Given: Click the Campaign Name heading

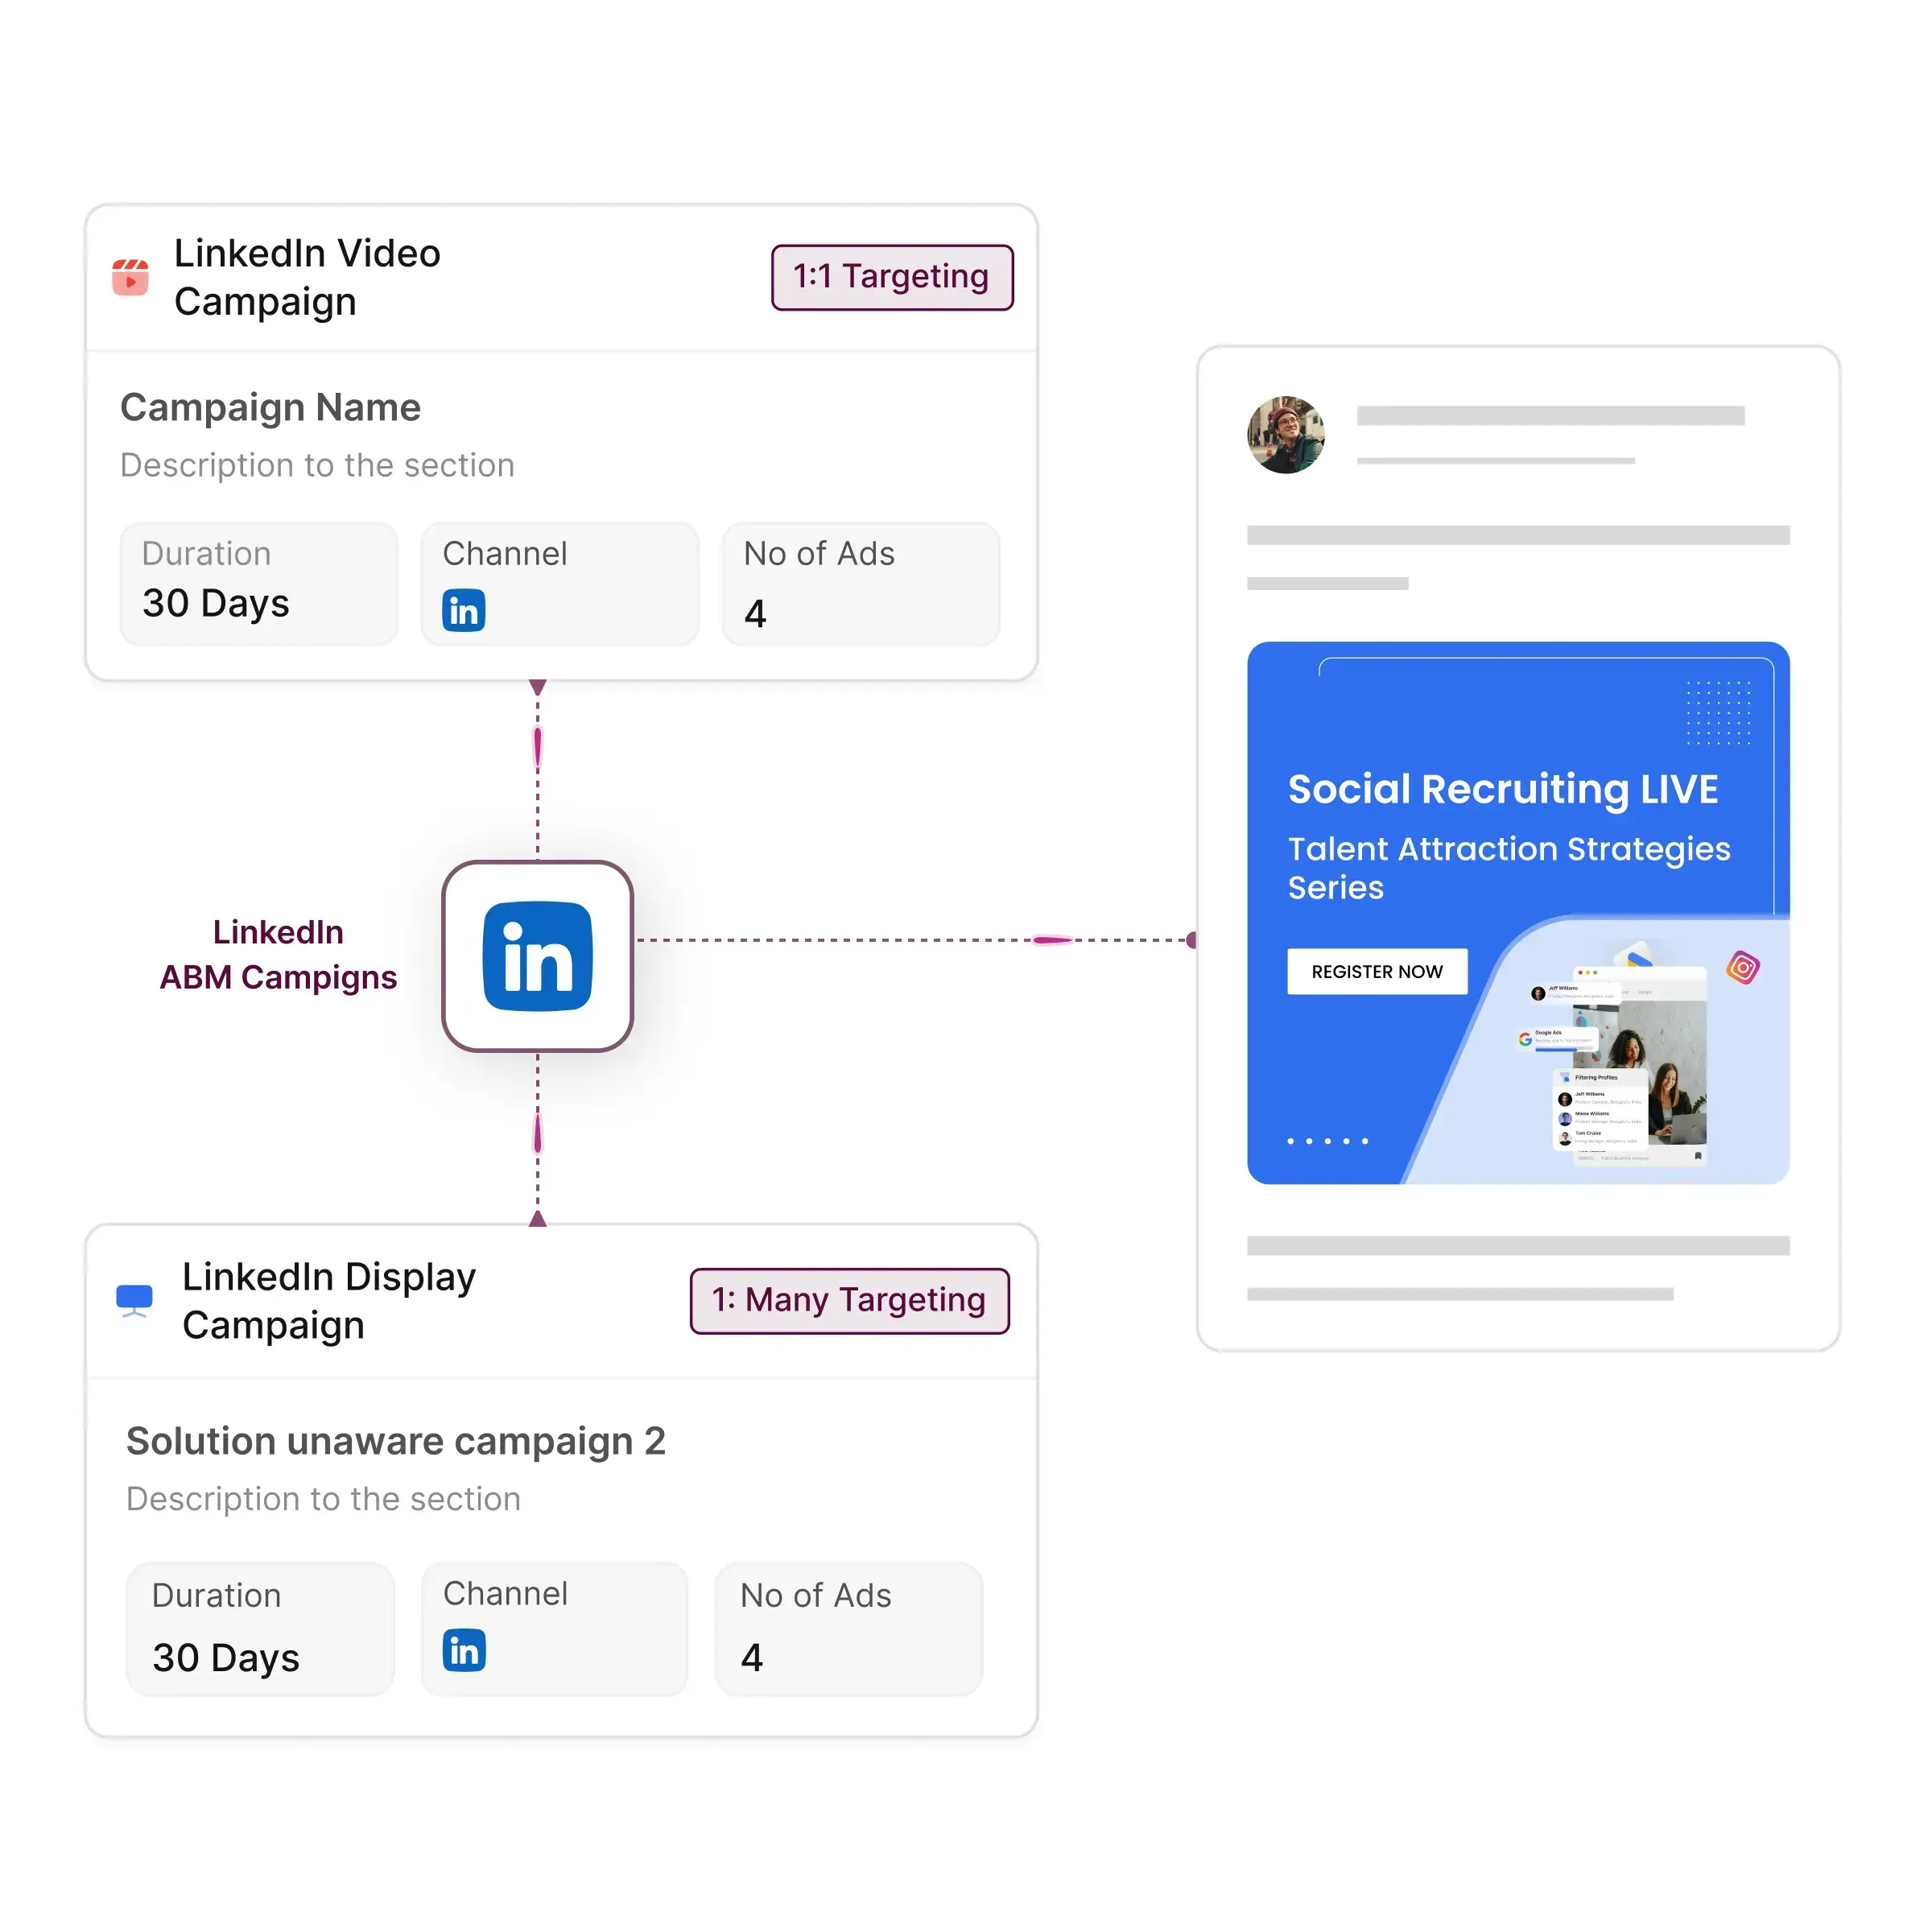Looking at the screenshot, I should (270, 407).
